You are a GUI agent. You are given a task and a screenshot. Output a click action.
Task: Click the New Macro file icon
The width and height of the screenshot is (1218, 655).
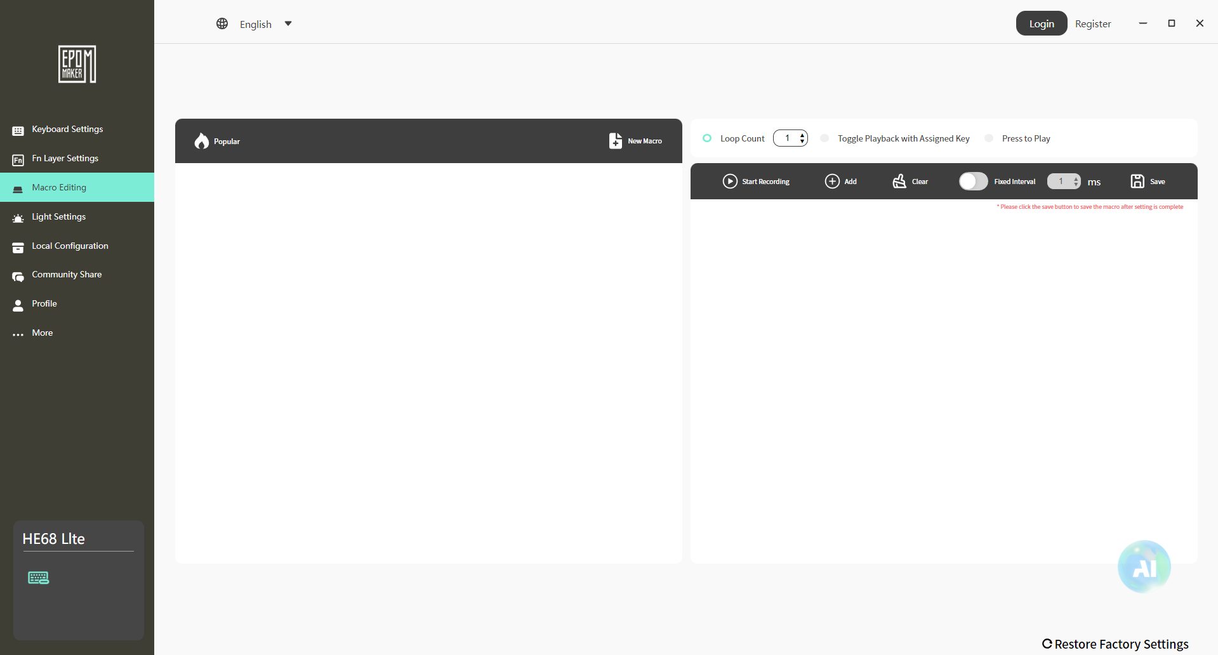616,141
